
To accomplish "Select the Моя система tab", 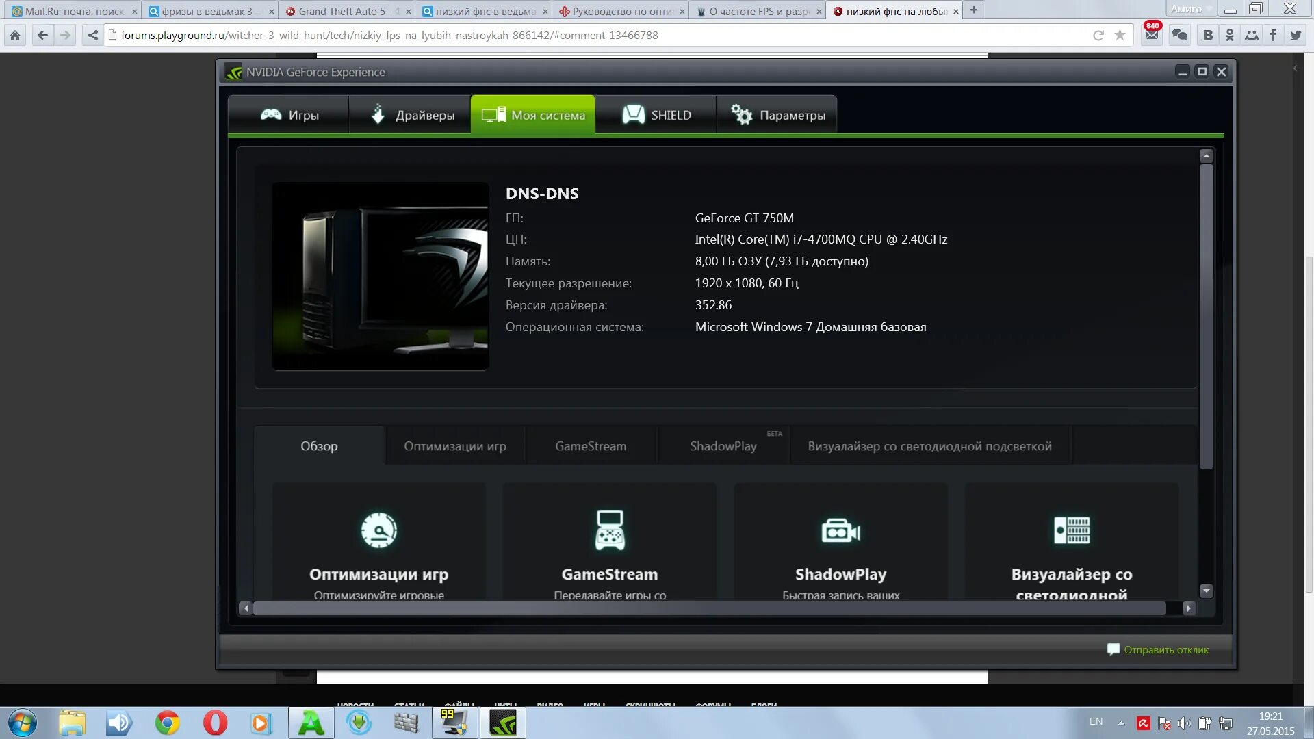I will (532, 114).
